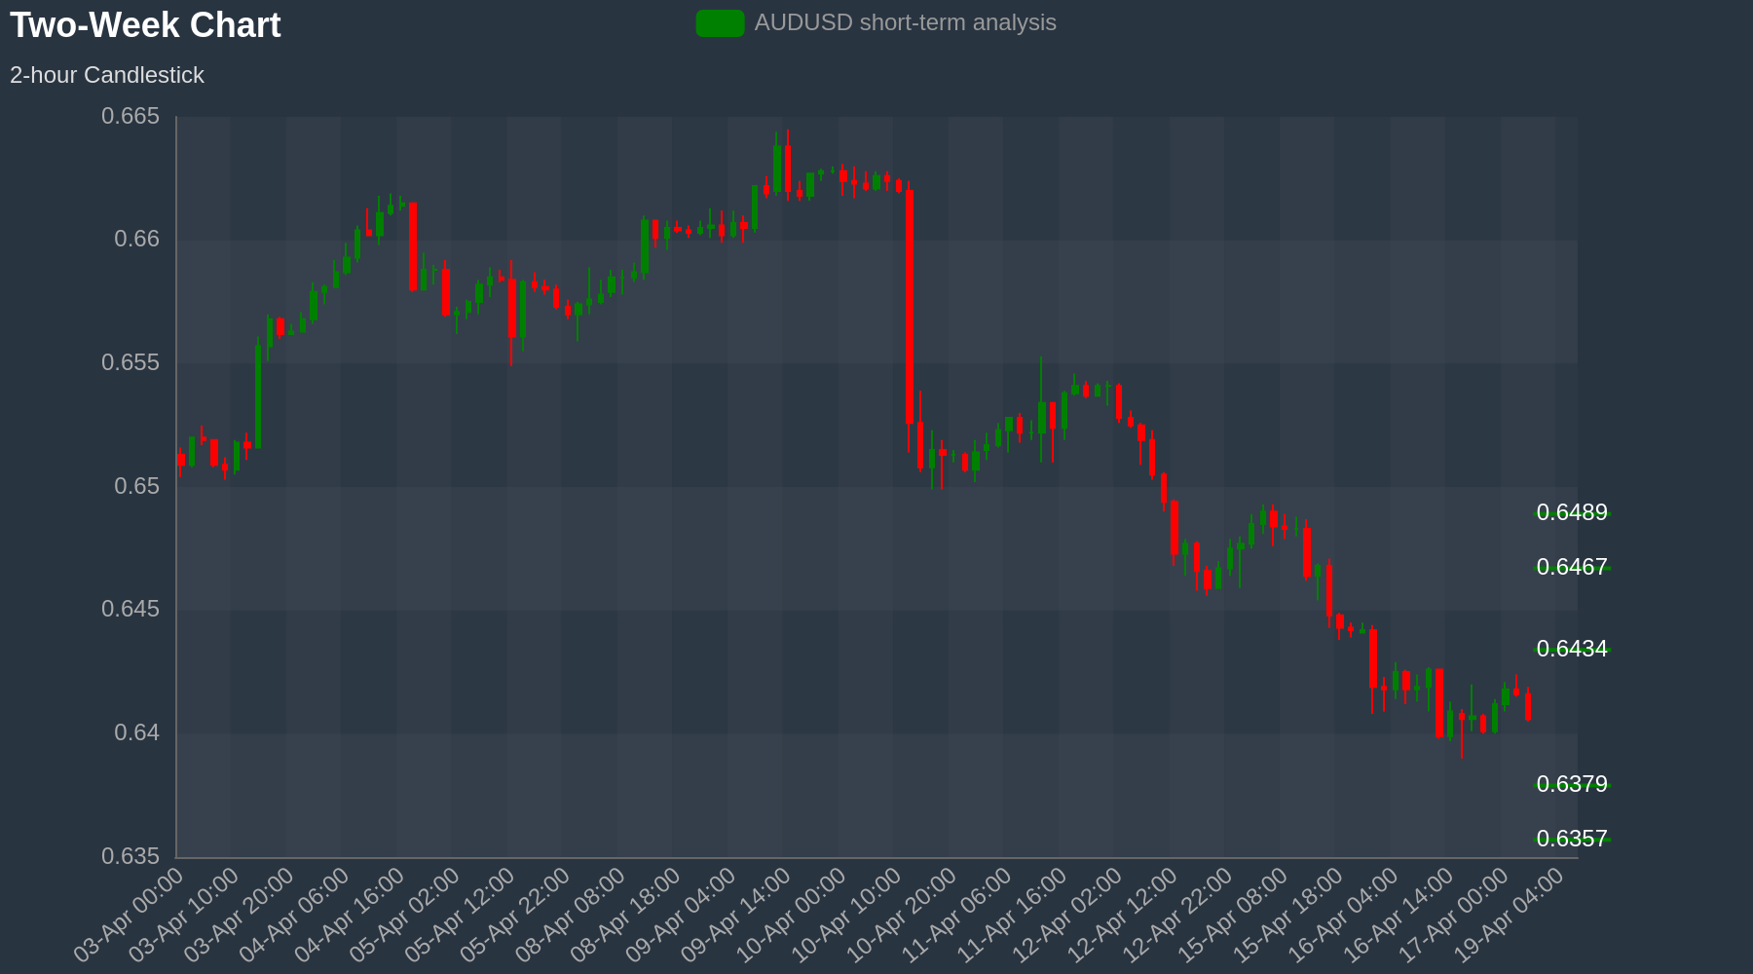Click the 0.645 y-axis label
The image size is (1753, 974).
[x=131, y=609]
